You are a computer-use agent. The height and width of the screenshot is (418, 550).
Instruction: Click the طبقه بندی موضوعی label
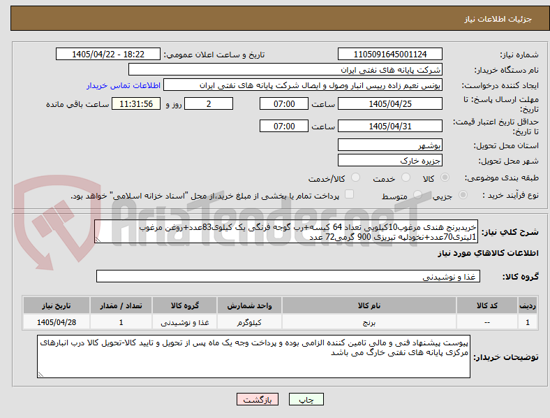[502, 178]
